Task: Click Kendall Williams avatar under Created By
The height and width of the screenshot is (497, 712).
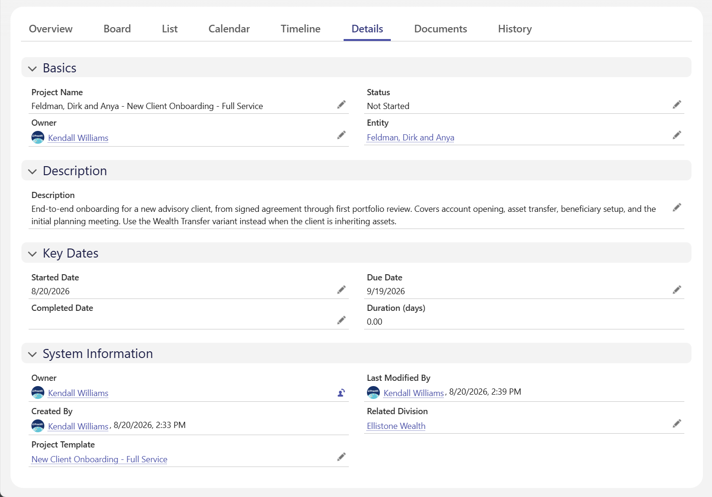Action: click(38, 426)
